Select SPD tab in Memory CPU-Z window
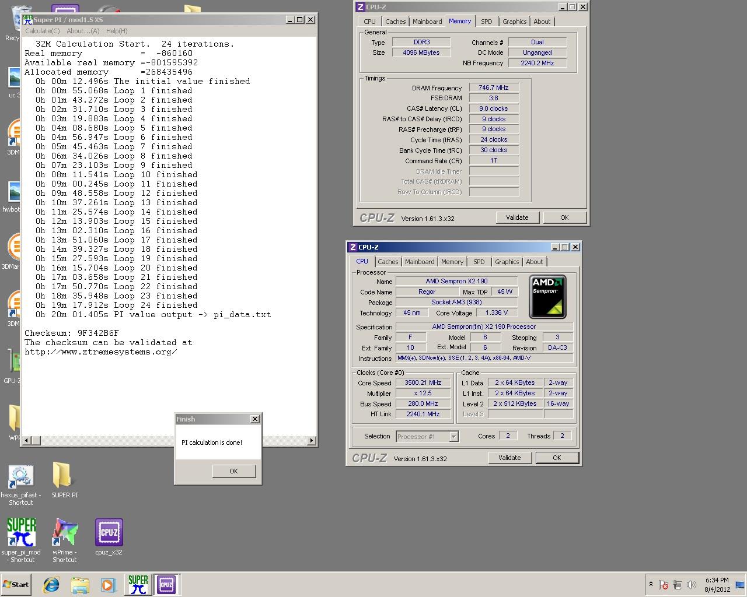 click(487, 22)
